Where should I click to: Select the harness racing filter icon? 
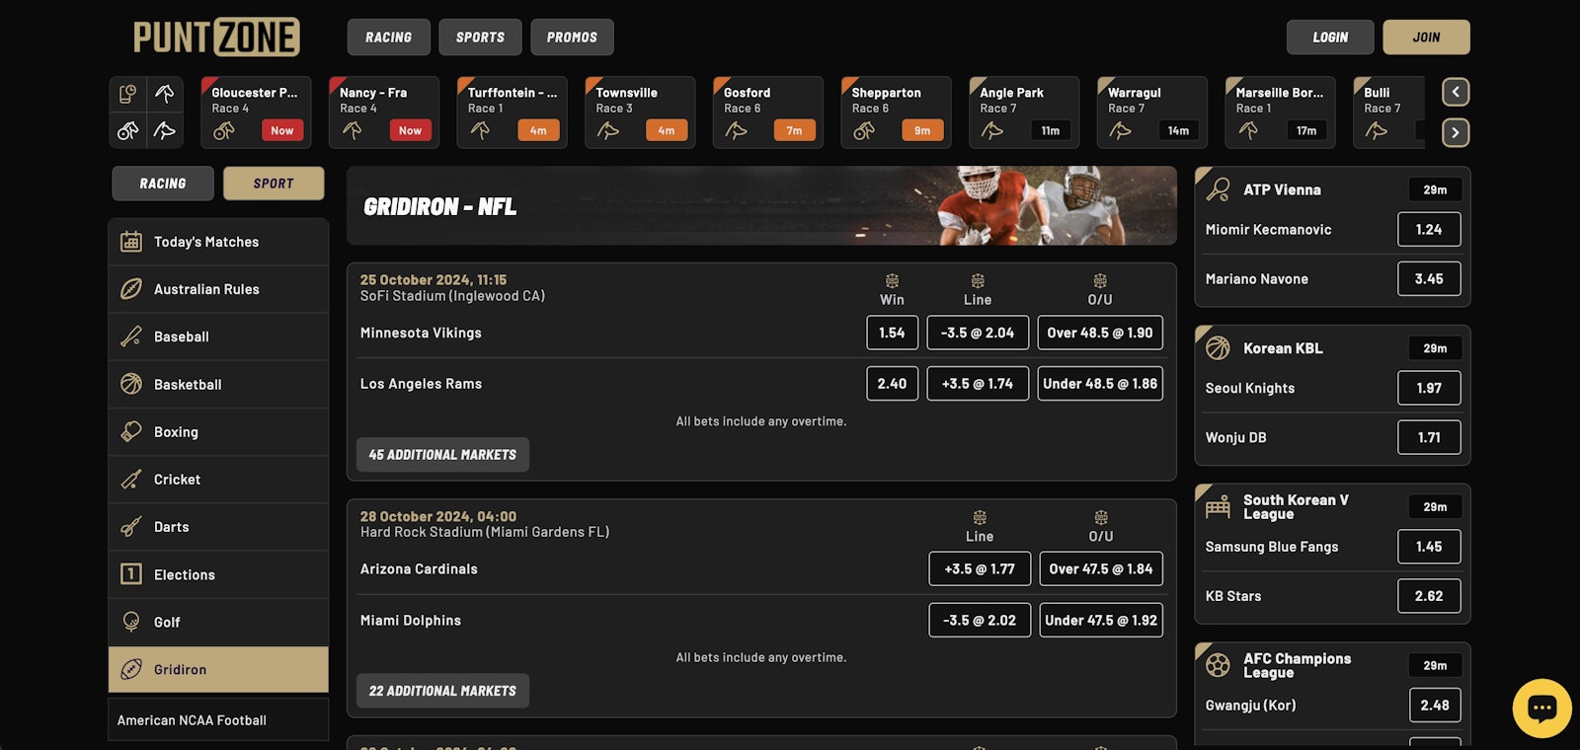pos(128,130)
